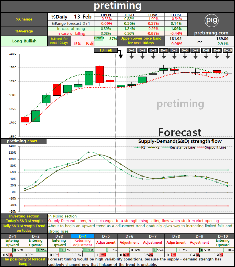235x267 pixels.
Task: Click D+4 Returning Adjustment cell
Action: coord(82,243)
